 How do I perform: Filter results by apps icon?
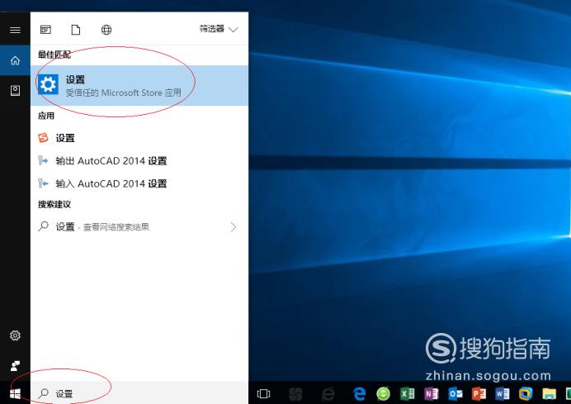pyautogui.click(x=45, y=30)
